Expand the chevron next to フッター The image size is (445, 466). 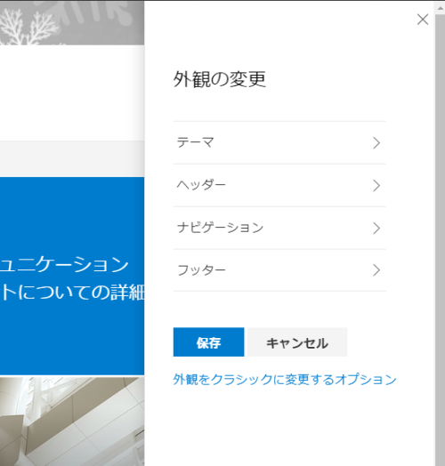click(376, 270)
